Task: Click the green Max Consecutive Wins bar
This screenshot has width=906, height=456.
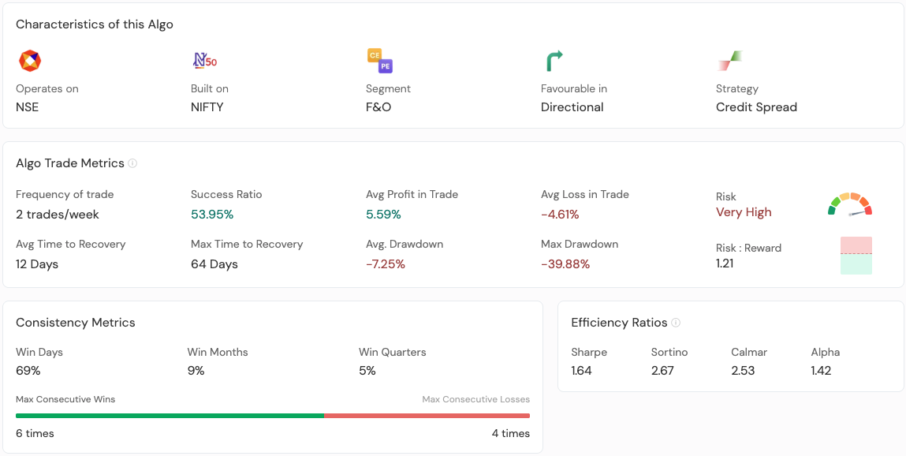Action: tap(170, 416)
